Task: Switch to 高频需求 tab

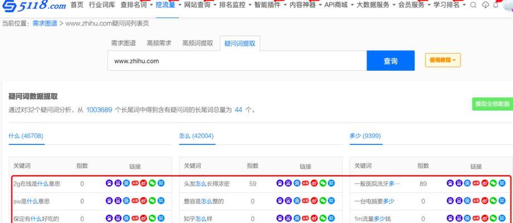Action: click(159, 43)
